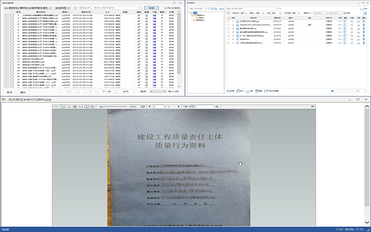The image size is (371, 232).
Task: Click the view icon in drawing row 12
Action: (x=147, y=47)
